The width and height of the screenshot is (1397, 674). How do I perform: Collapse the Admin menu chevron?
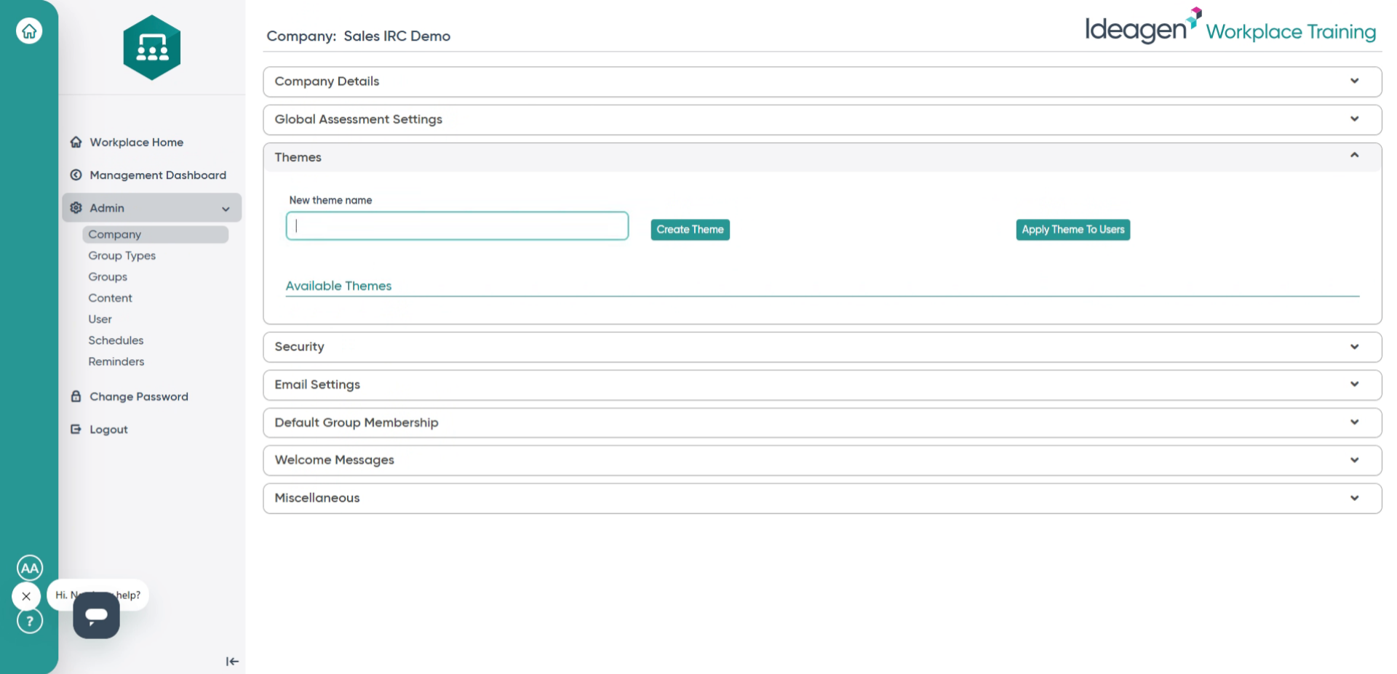click(x=226, y=209)
